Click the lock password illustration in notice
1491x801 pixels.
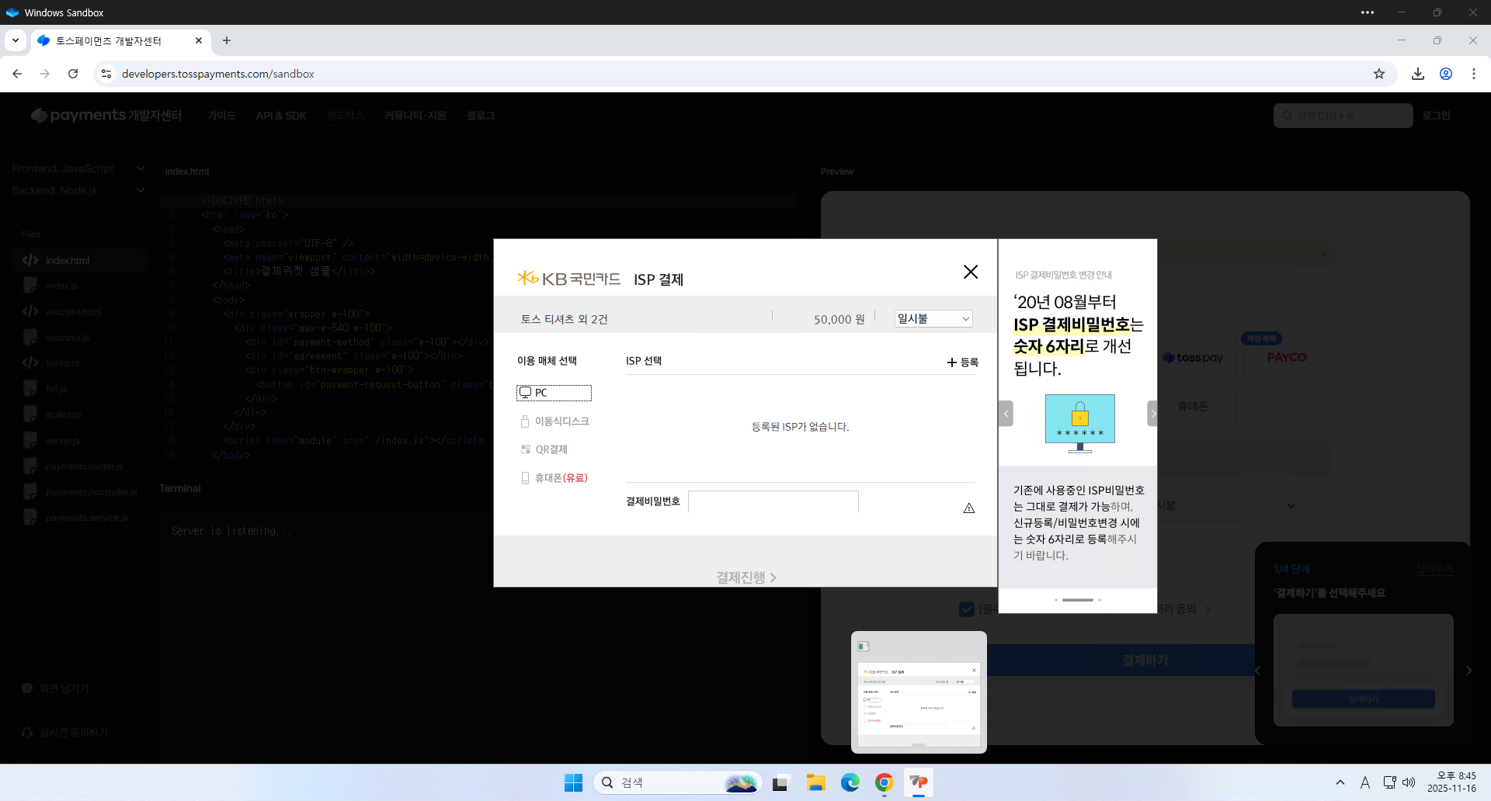click(1080, 423)
